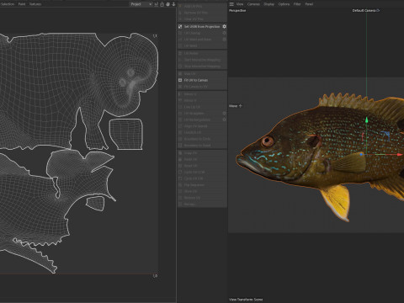404x303 pixels.
Task: Click the View Transform: Scene status text
Action: (x=246, y=300)
